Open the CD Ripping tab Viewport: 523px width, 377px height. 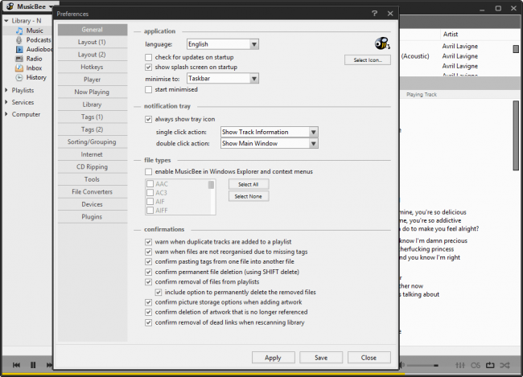click(93, 167)
